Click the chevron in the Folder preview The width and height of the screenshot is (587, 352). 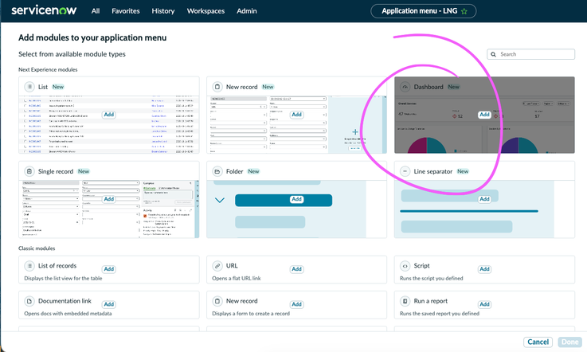(220, 201)
